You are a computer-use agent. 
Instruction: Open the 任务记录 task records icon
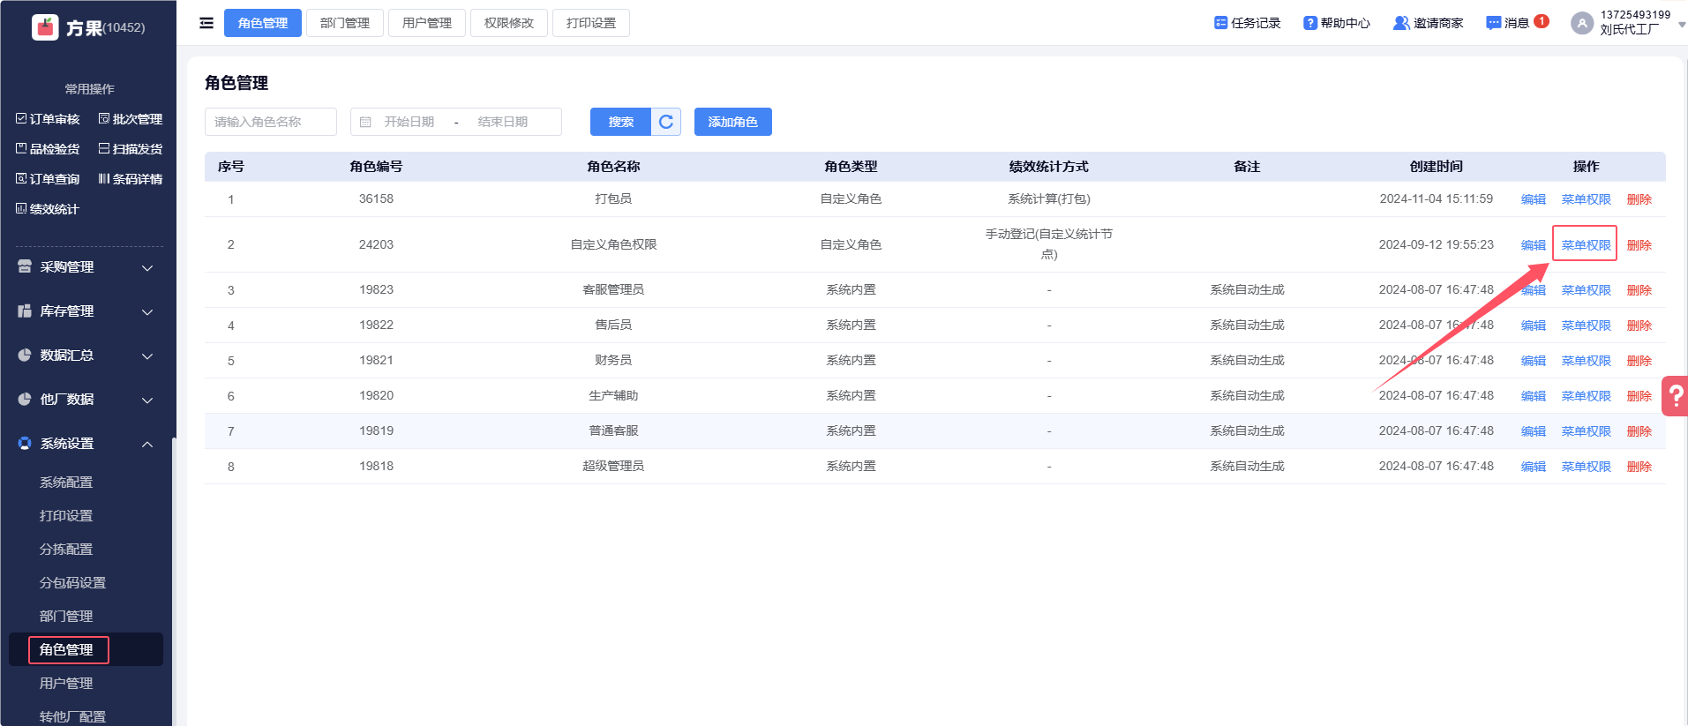coord(1221,23)
